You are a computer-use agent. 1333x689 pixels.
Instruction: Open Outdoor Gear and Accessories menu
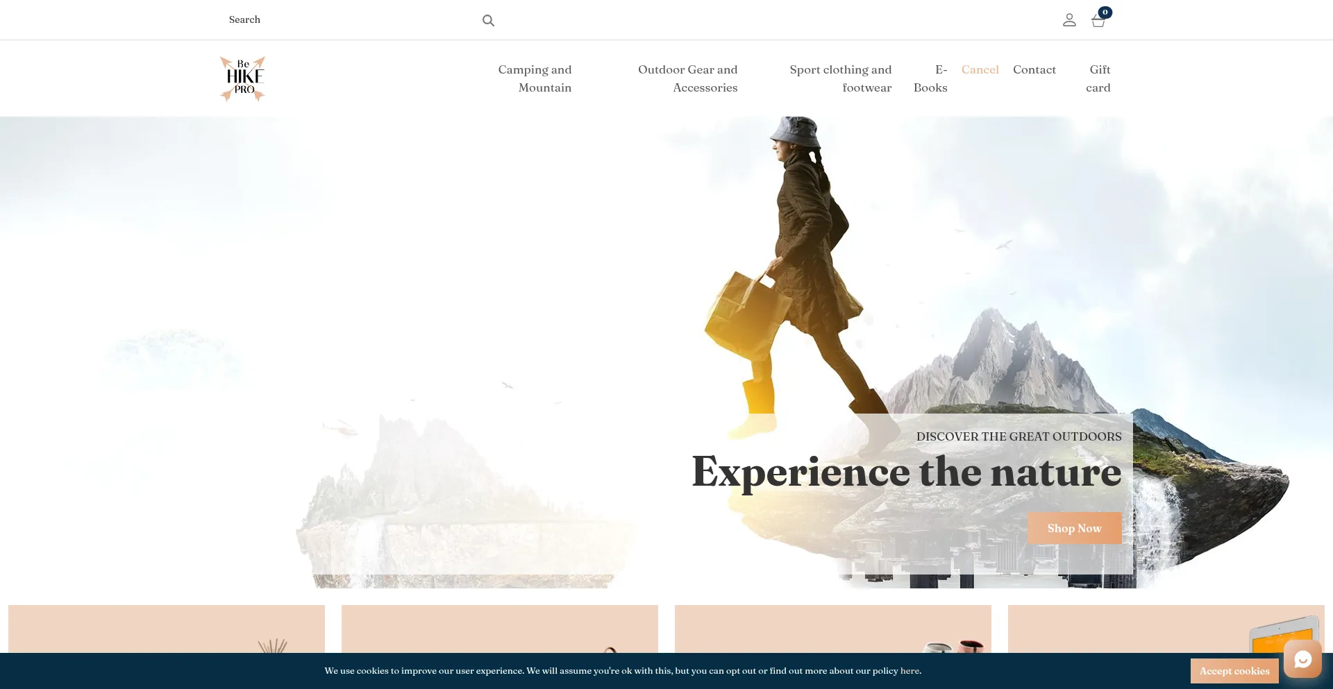tap(688, 78)
